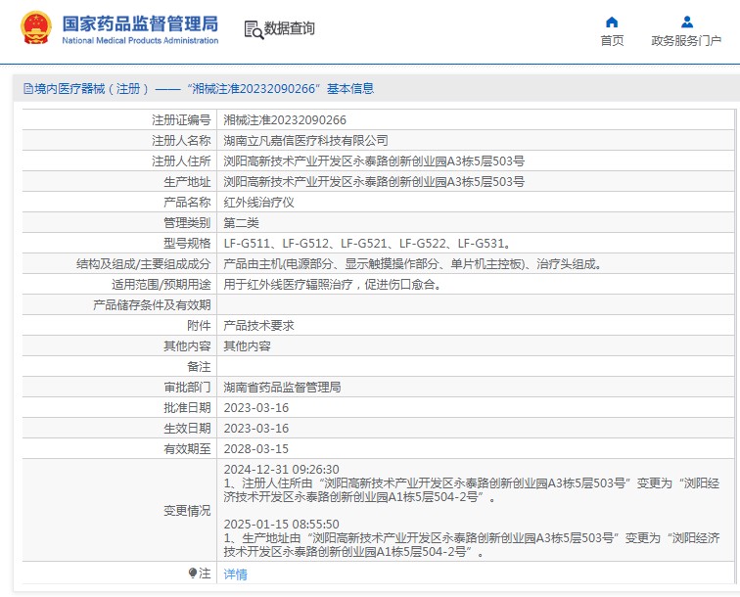740x597 pixels.
Task: Click change record timestamp 2024-12-31 09:26:30
Action: pos(281,470)
